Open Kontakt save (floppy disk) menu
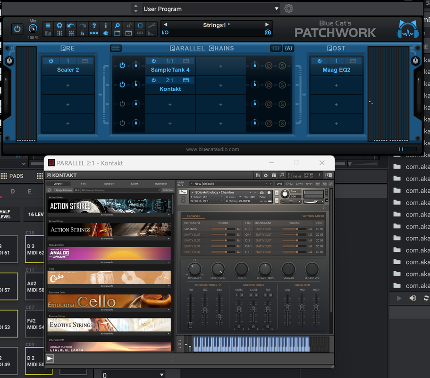 pyautogui.click(x=258, y=175)
